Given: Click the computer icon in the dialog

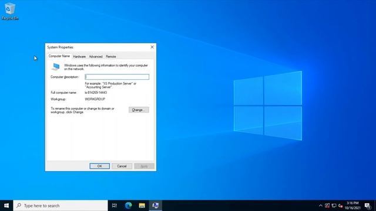Looking at the screenshot, I should (56, 67).
